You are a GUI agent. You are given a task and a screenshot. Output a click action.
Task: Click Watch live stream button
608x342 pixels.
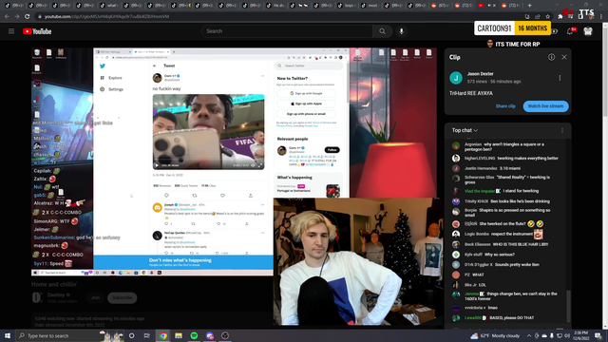coord(545,106)
